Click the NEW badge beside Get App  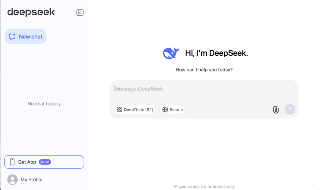point(45,162)
